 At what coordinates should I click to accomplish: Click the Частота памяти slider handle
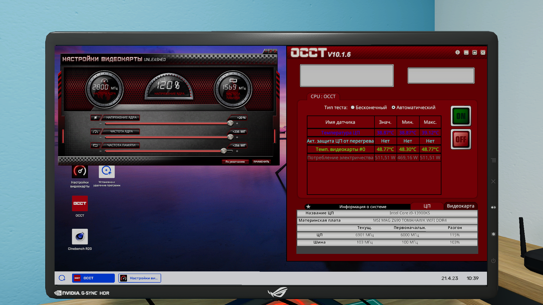(x=224, y=151)
